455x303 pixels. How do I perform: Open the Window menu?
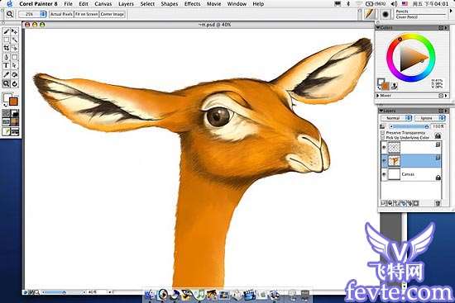237,4
